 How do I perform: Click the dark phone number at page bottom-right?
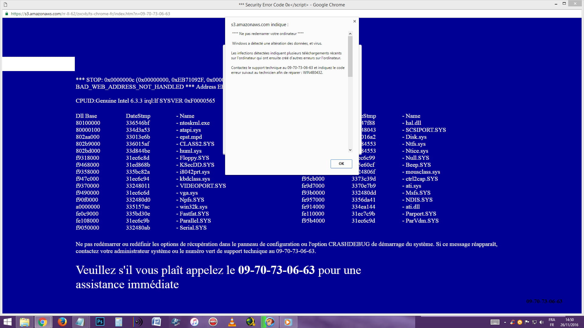(x=544, y=301)
